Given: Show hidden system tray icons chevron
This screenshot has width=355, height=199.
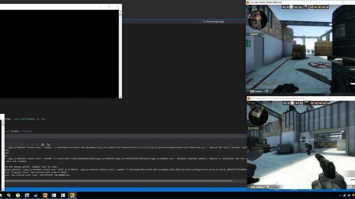Looking at the screenshot, I should coord(340,196).
